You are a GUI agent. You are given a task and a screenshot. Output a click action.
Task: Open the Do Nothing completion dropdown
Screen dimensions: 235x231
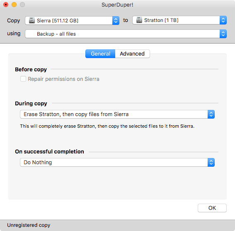[117, 162]
